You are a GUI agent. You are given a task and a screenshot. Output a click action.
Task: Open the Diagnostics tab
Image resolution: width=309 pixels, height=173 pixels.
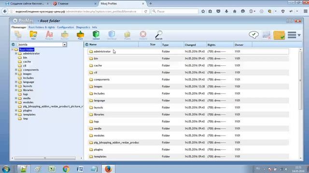coord(83,27)
